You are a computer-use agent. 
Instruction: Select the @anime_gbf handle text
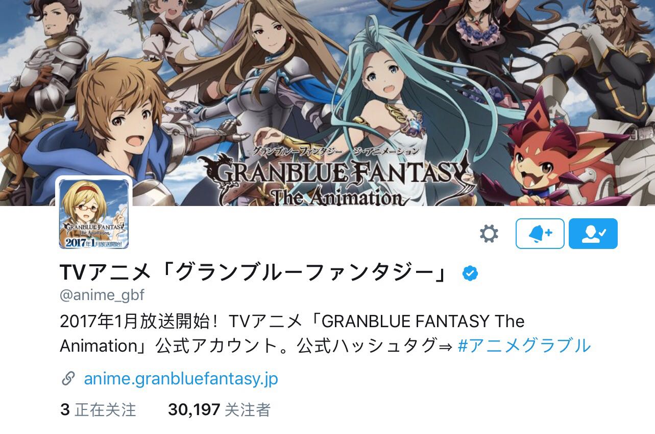(x=102, y=295)
